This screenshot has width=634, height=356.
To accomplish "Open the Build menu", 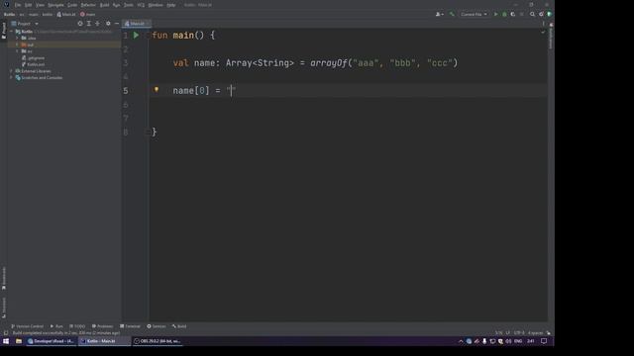I will (x=104, y=5).
